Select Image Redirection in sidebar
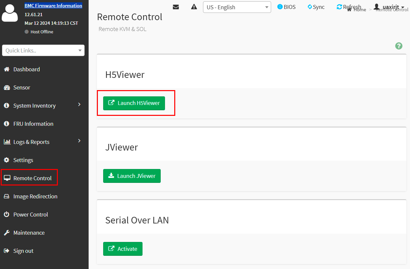Screen dimensions: 410x269 pos(35,196)
